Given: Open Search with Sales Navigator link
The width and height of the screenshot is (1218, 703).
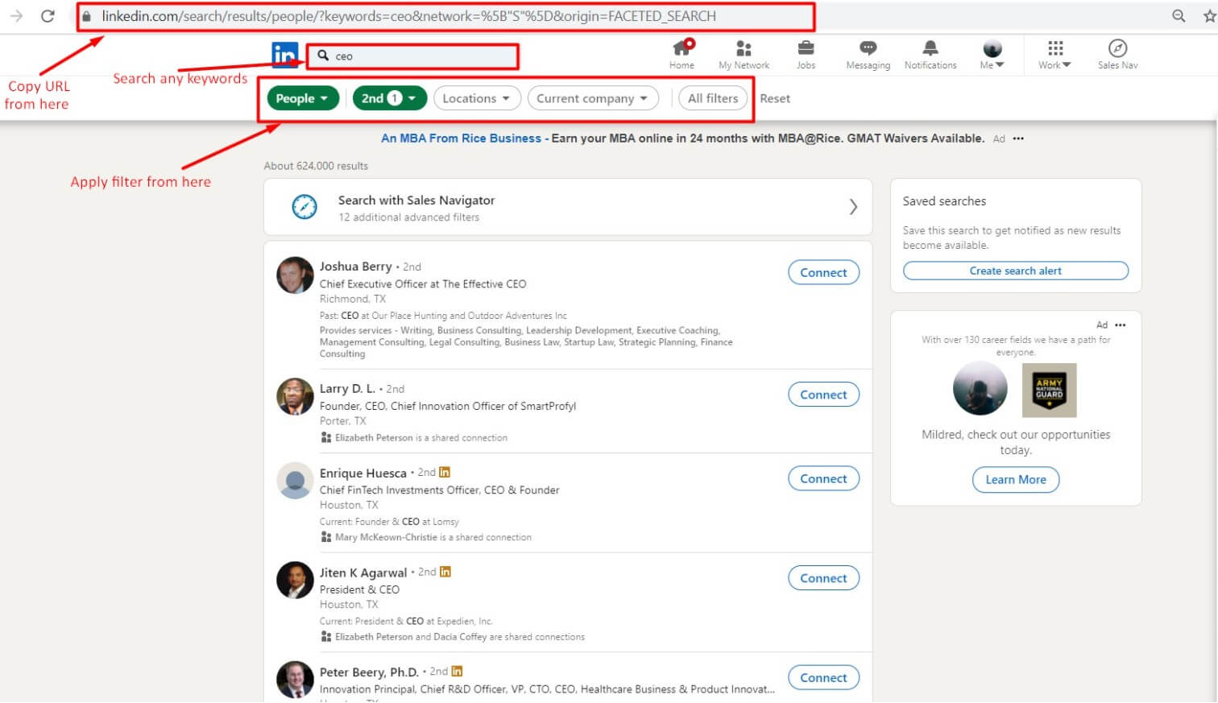Looking at the screenshot, I should pos(416,201).
